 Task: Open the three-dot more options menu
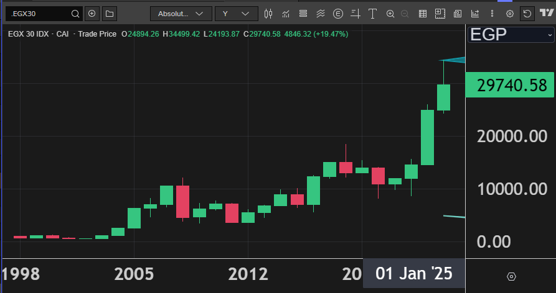click(491, 14)
